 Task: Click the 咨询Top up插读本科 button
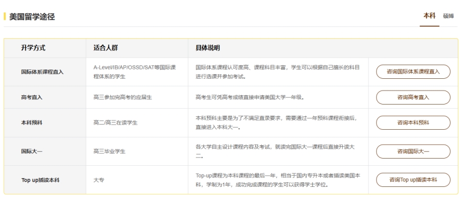413,180
